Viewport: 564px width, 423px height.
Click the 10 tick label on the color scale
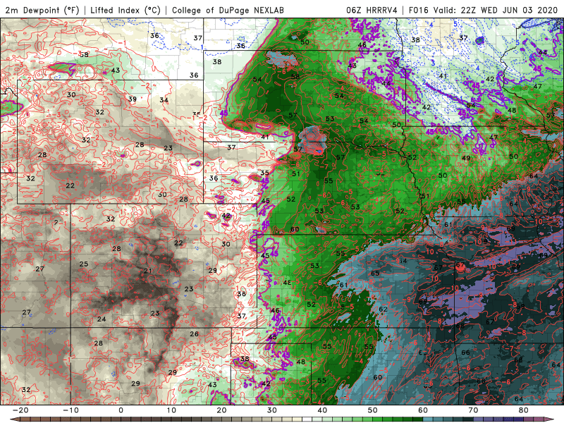(171, 410)
